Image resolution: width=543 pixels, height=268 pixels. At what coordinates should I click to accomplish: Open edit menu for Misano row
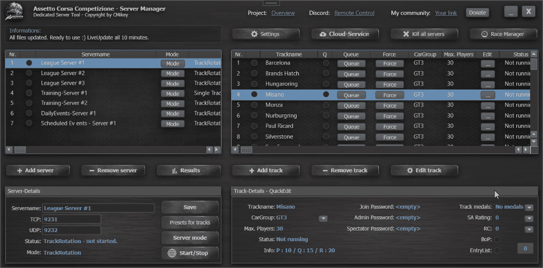(x=488, y=95)
